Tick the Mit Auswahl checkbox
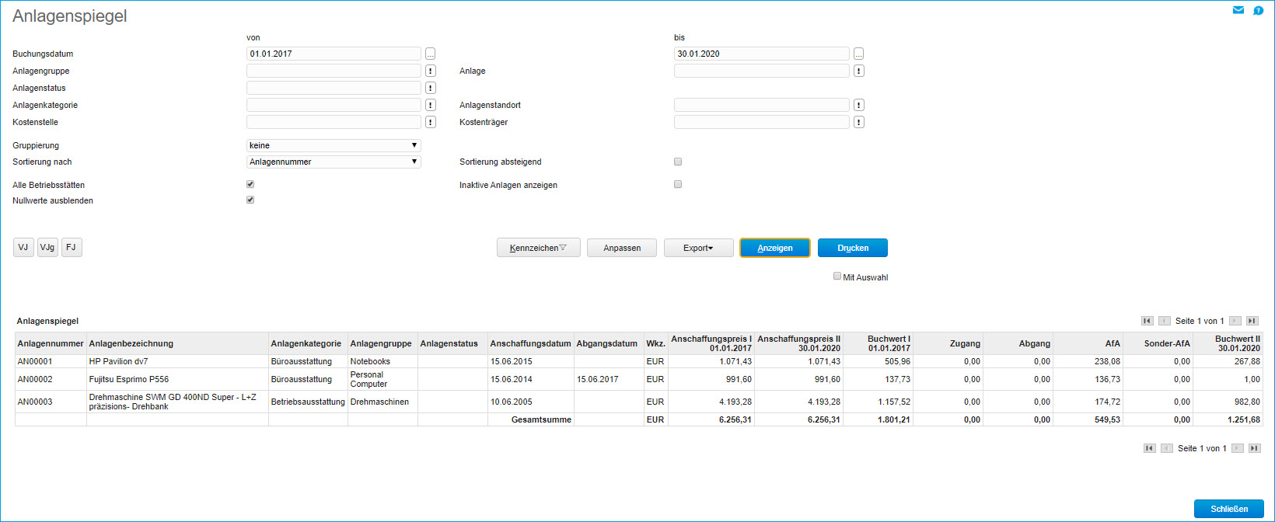Image resolution: width=1275 pixels, height=522 pixels. (x=837, y=277)
